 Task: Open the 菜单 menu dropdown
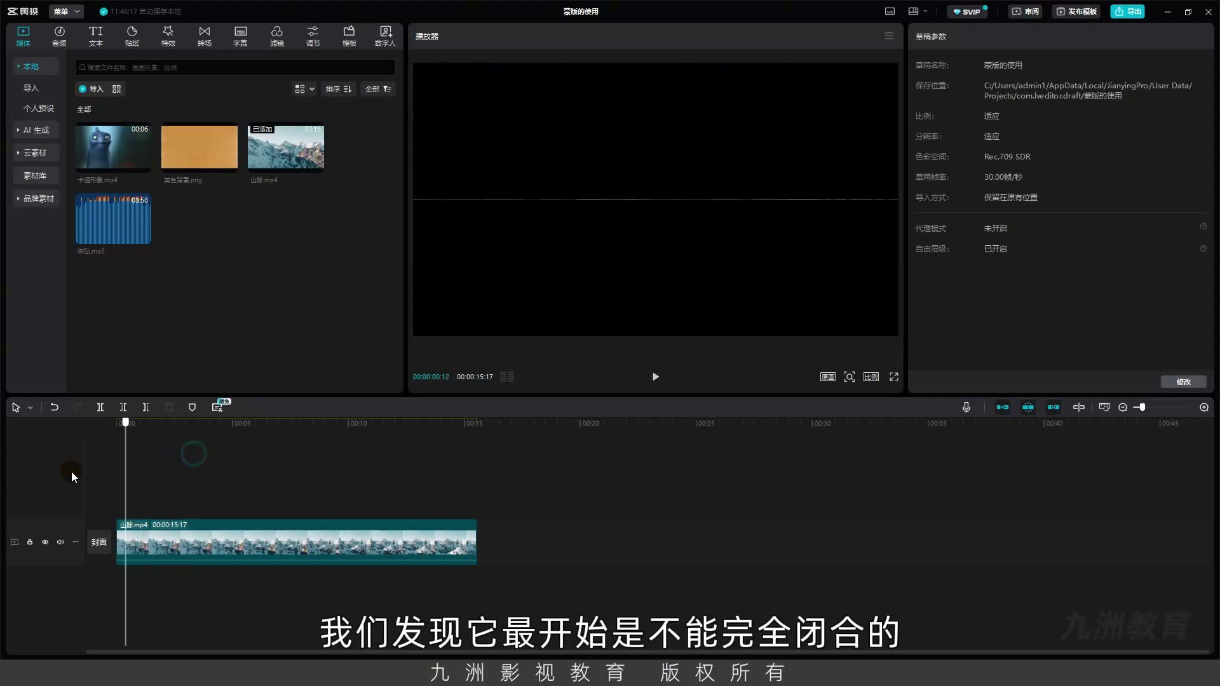[x=67, y=11]
